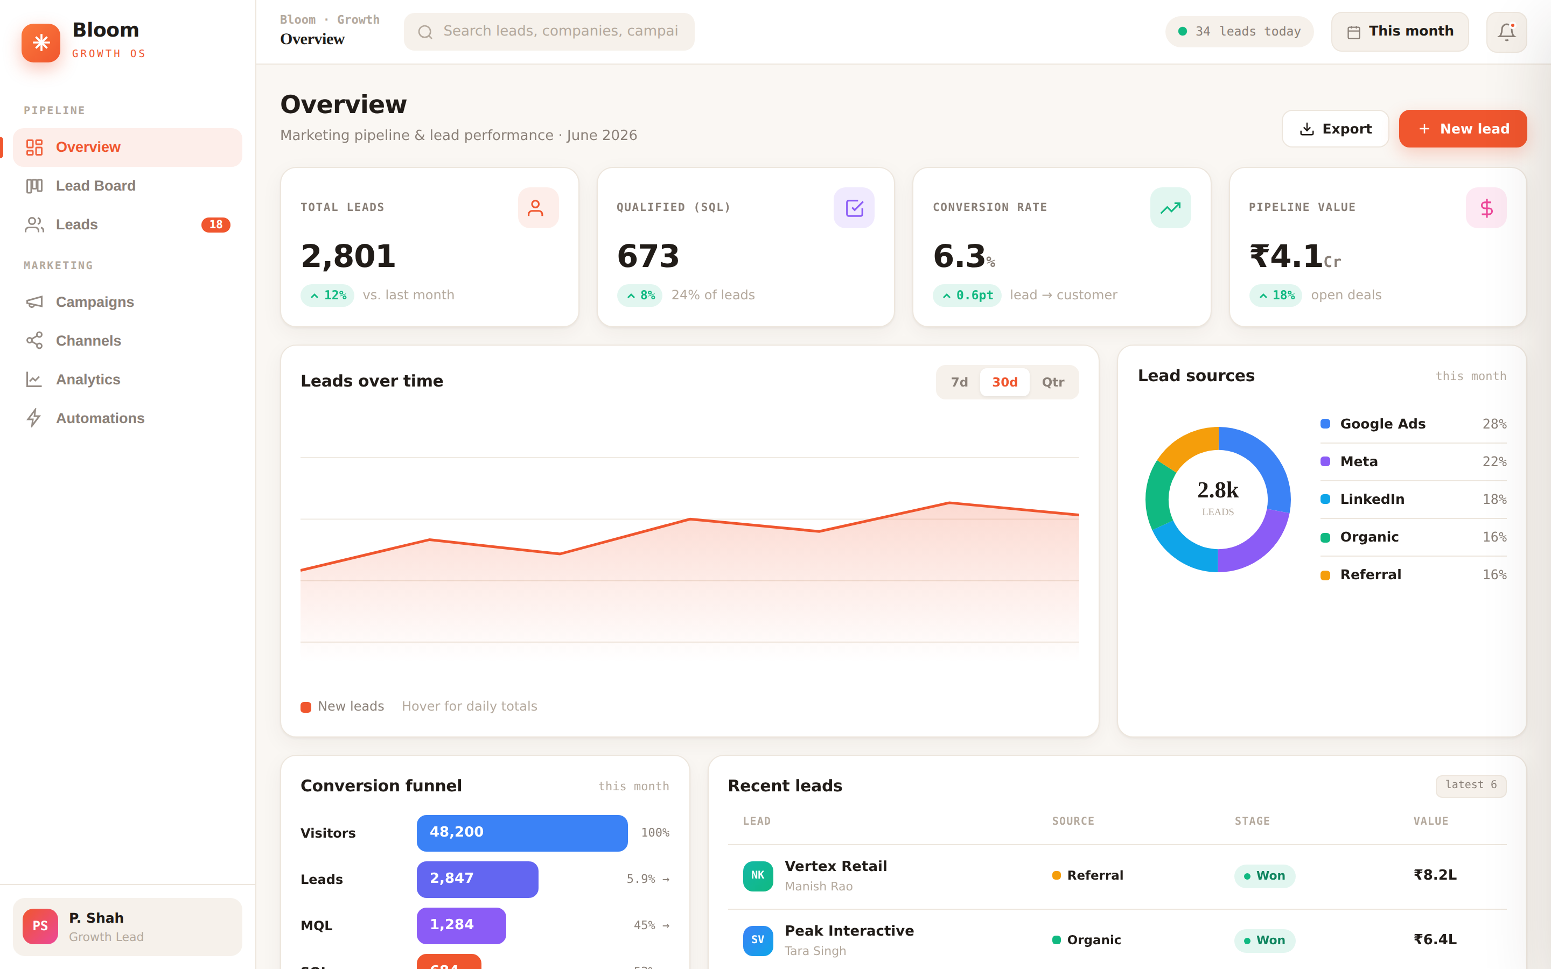Open Automations in the sidebar
This screenshot has height=969, width=1551.
[128, 418]
